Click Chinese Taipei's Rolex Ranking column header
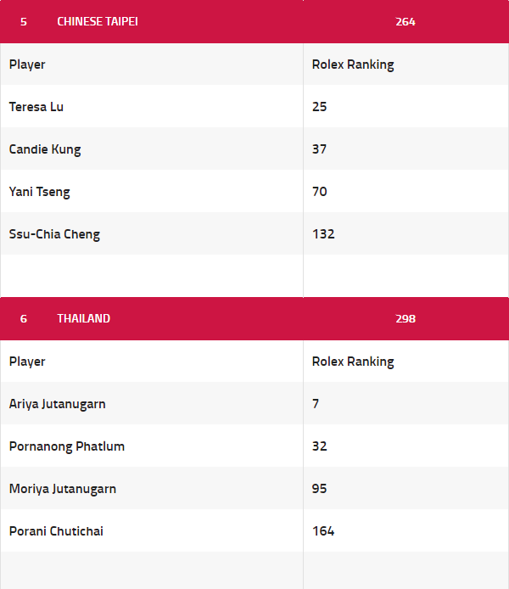The height and width of the screenshot is (589, 509). point(353,65)
